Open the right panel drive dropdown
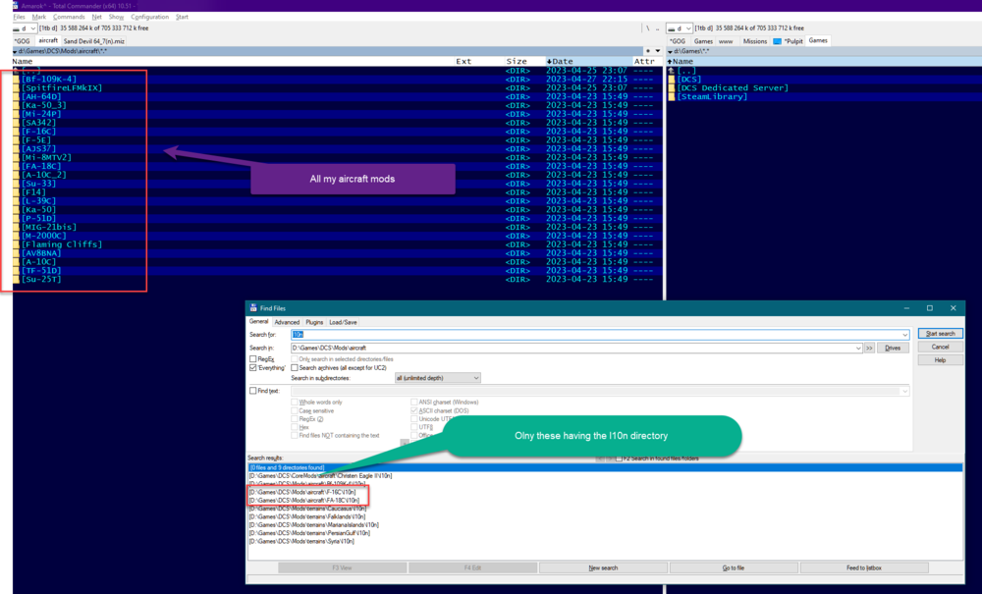982x594 pixels. click(688, 28)
